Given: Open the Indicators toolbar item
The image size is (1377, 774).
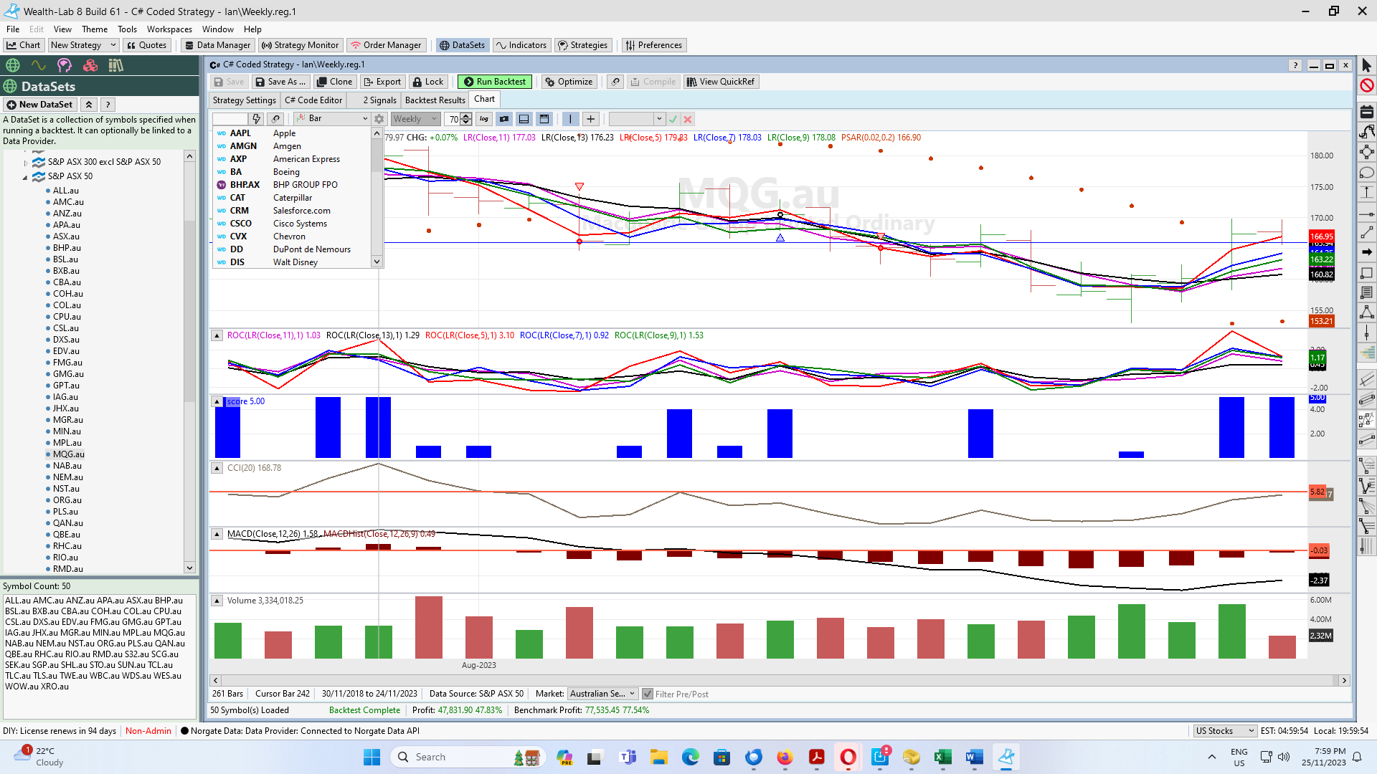Looking at the screenshot, I should click(x=521, y=45).
